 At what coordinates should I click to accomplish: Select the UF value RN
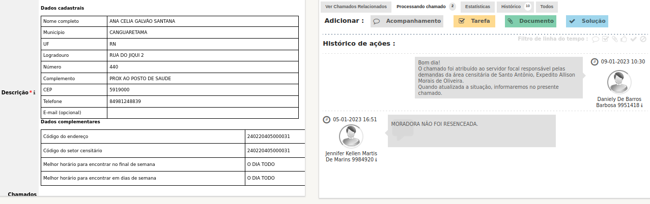point(203,44)
